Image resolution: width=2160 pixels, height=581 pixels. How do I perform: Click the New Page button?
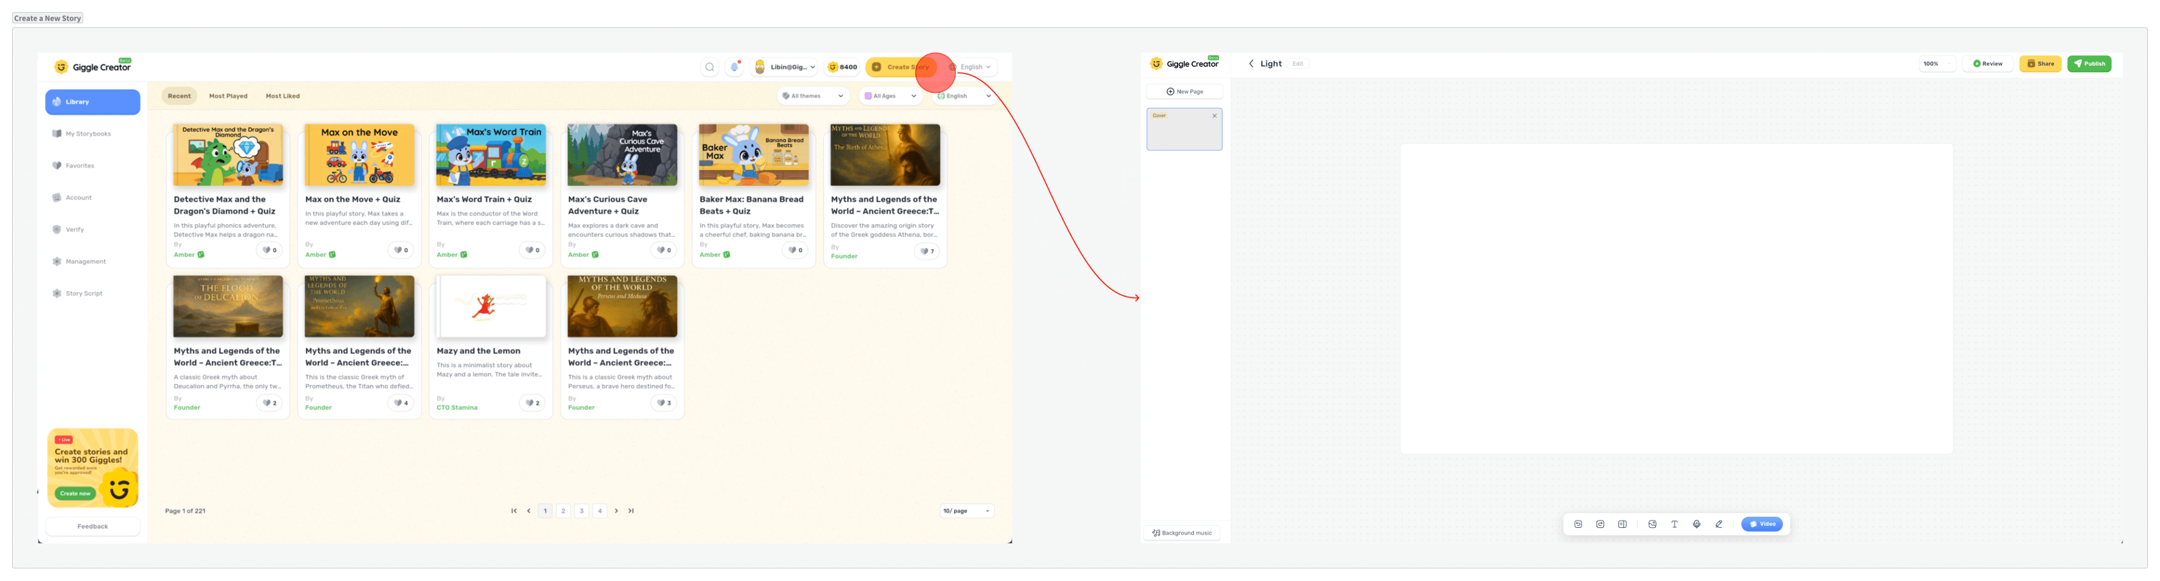[x=1184, y=91]
